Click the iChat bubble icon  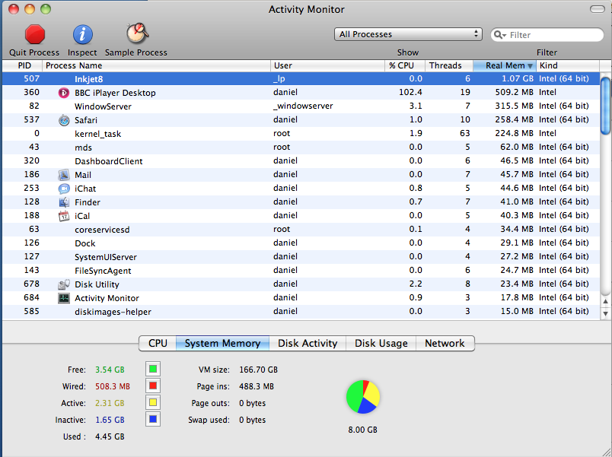click(x=64, y=189)
